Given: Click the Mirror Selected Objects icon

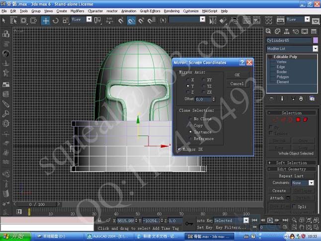Looking at the screenshot, I should pyautogui.click(x=213, y=21).
